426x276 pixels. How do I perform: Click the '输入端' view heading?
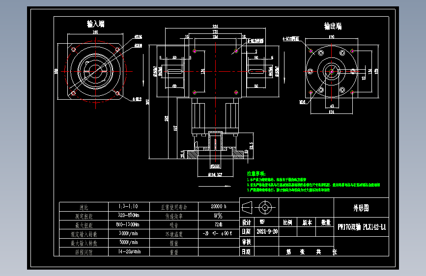(x=96, y=24)
